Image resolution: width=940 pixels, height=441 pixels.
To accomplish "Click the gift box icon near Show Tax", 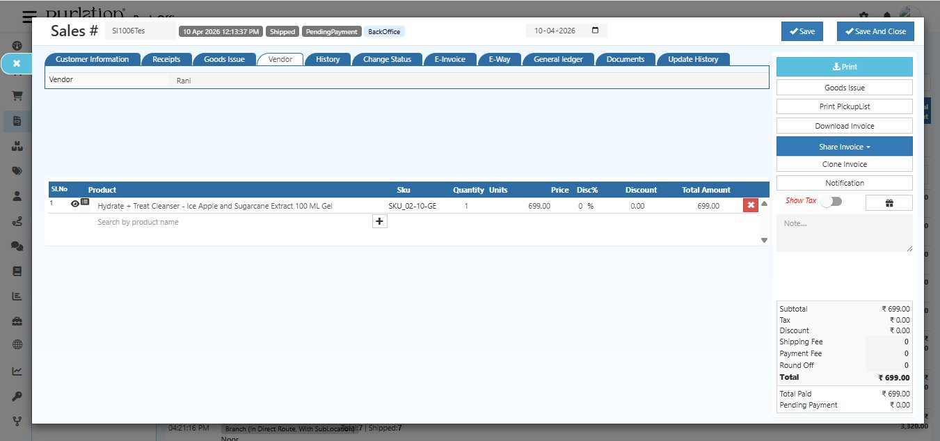I will (x=889, y=202).
